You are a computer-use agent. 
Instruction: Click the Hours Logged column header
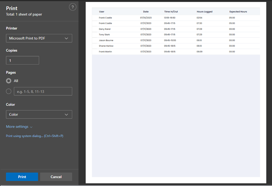pyautogui.click(x=205, y=12)
